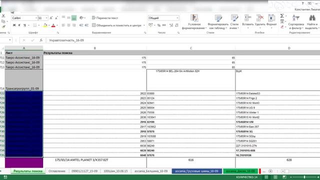Apply percent style format
The width and height of the screenshot is (320, 180).
159,25
